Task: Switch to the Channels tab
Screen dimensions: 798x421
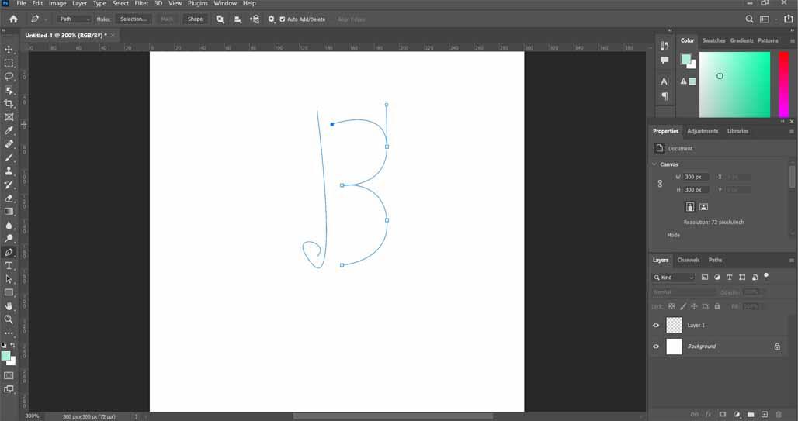Action: click(x=688, y=261)
